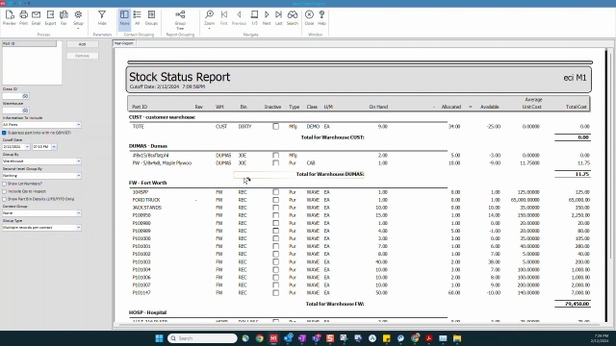The width and height of the screenshot is (616, 346).
Task: Go to the First page
Action: pos(224,17)
